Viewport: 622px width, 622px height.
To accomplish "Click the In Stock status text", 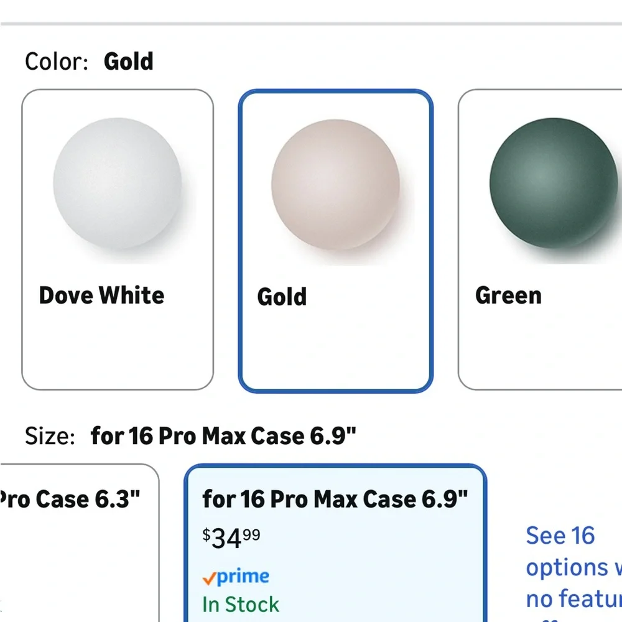I will click(x=241, y=605).
